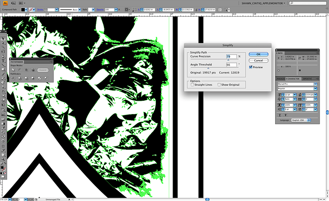Select the Direct Selection tool
Viewport: 329px width, 201px height.
[x=3, y=43]
